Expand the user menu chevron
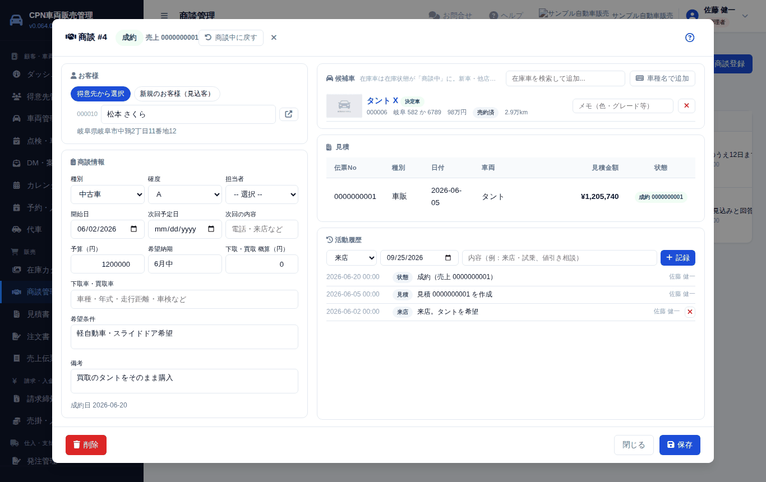Viewport: 766px width, 482px height. click(745, 16)
